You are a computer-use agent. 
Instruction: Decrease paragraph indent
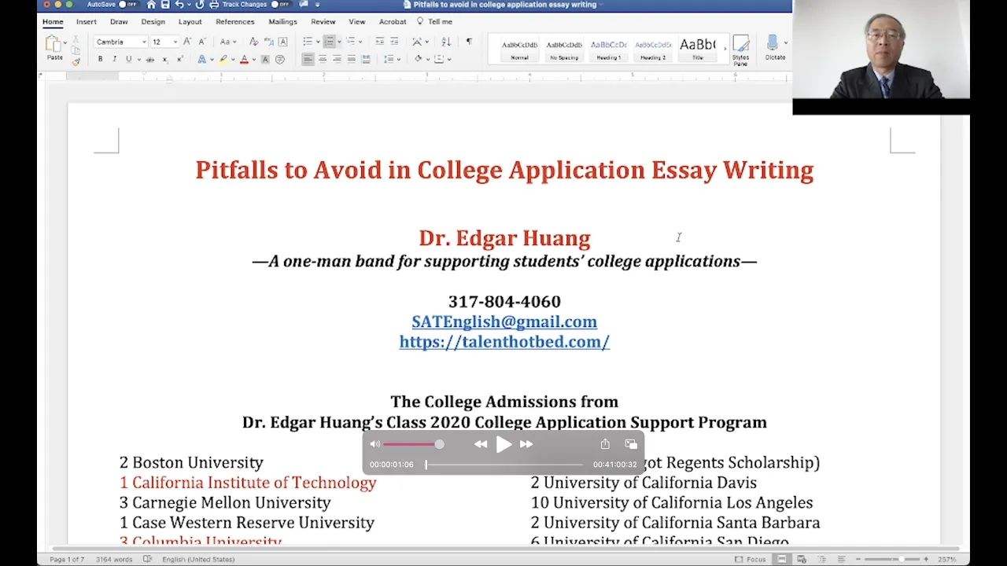click(379, 42)
